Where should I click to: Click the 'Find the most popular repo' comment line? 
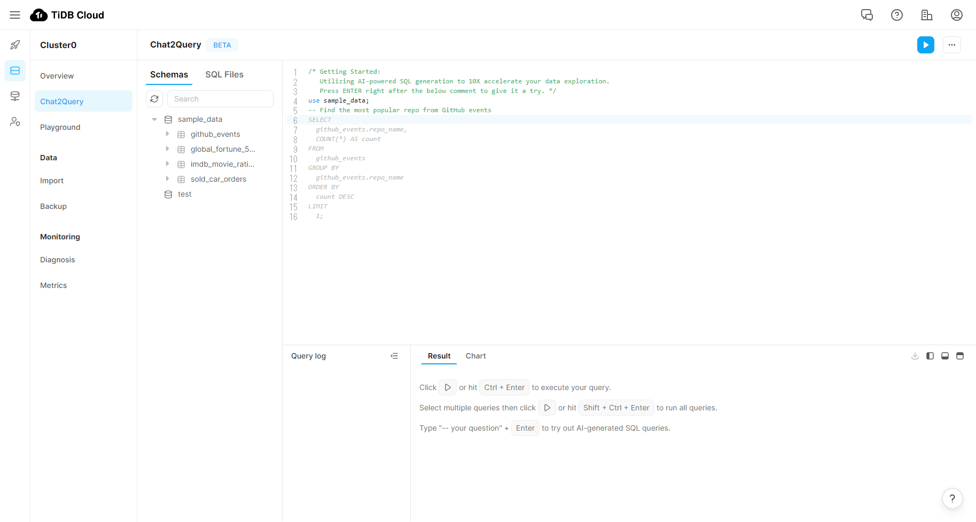tap(400, 110)
